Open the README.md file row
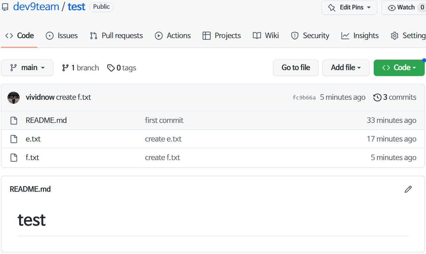426x254 pixels. (213, 120)
